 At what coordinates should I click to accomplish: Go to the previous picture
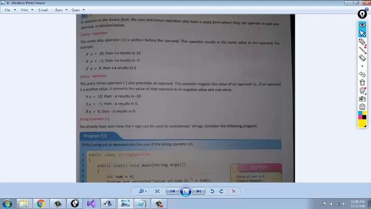(x=173, y=191)
